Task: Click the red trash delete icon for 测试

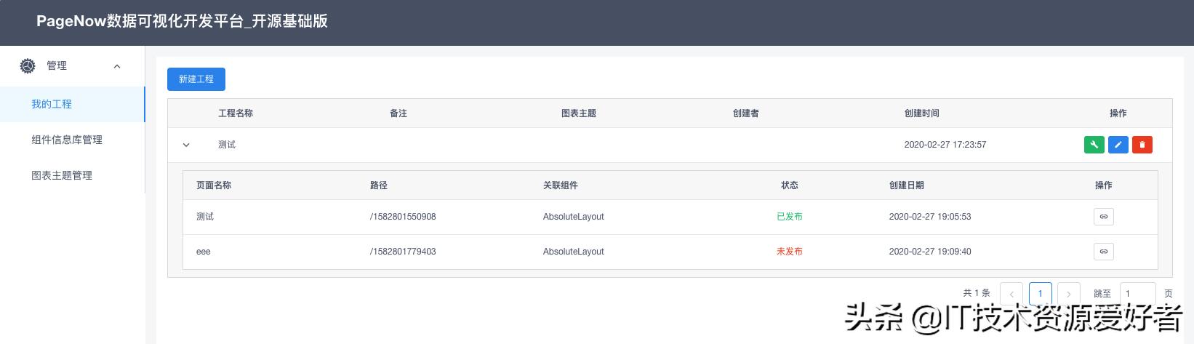Action: pos(1142,145)
